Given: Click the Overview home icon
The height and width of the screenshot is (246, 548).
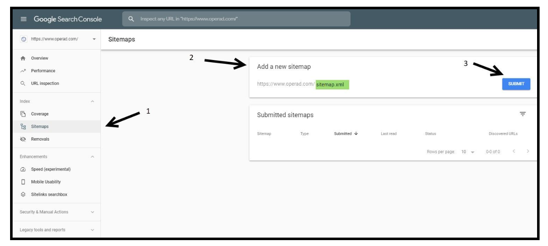Looking at the screenshot, I should click(x=23, y=58).
